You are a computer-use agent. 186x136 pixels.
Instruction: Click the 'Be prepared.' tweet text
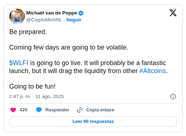pos(28,32)
